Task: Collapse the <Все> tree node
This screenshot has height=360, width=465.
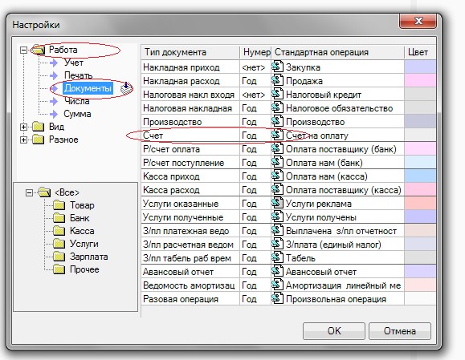Action: coord(29,192)
